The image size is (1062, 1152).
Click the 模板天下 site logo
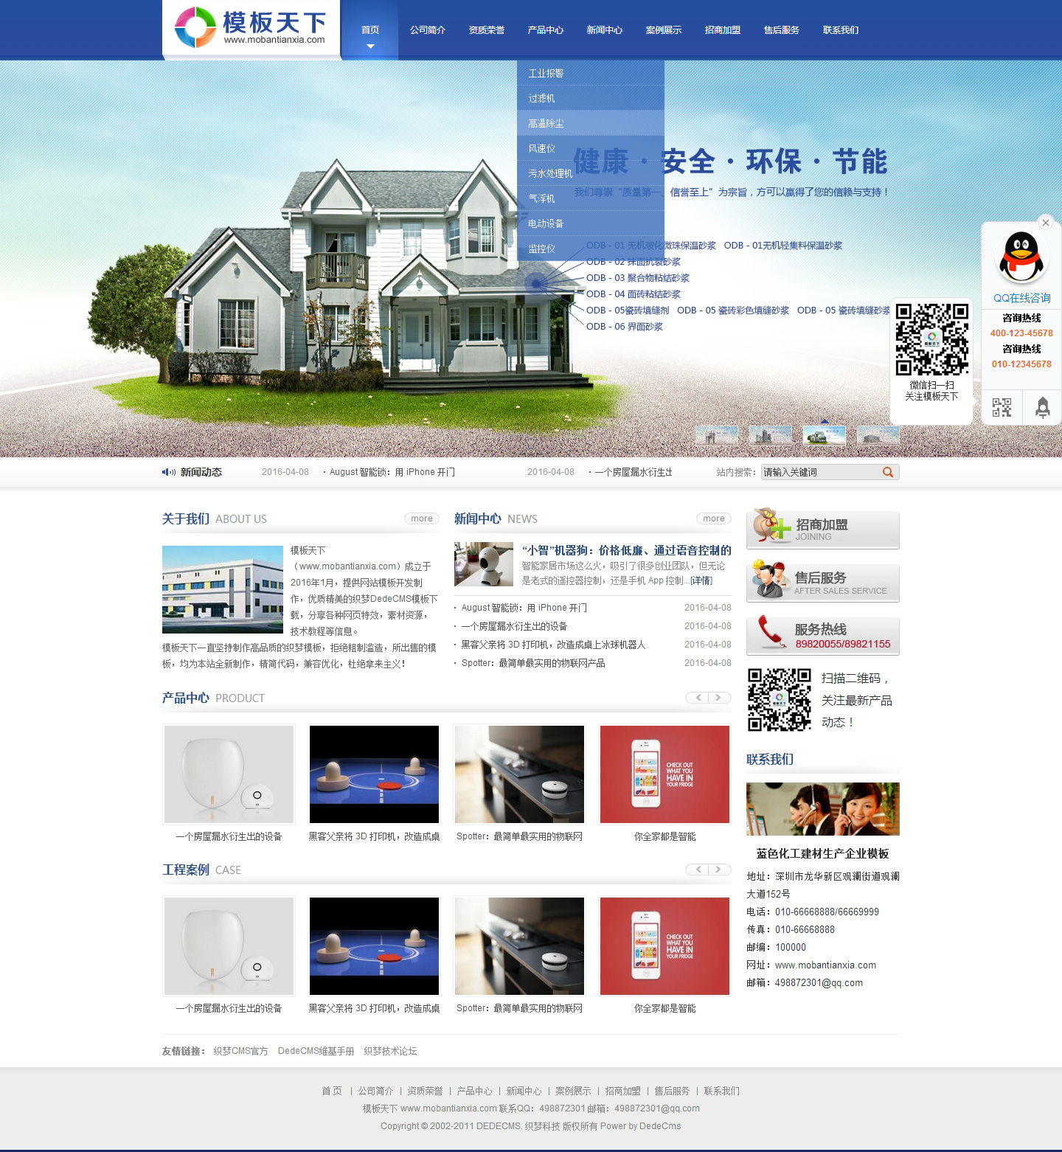click(x=251, y=28)
